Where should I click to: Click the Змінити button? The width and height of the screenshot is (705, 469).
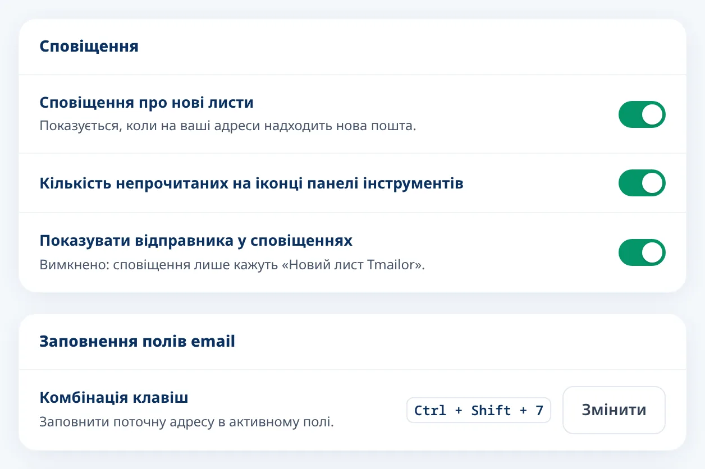pos(614,410)
